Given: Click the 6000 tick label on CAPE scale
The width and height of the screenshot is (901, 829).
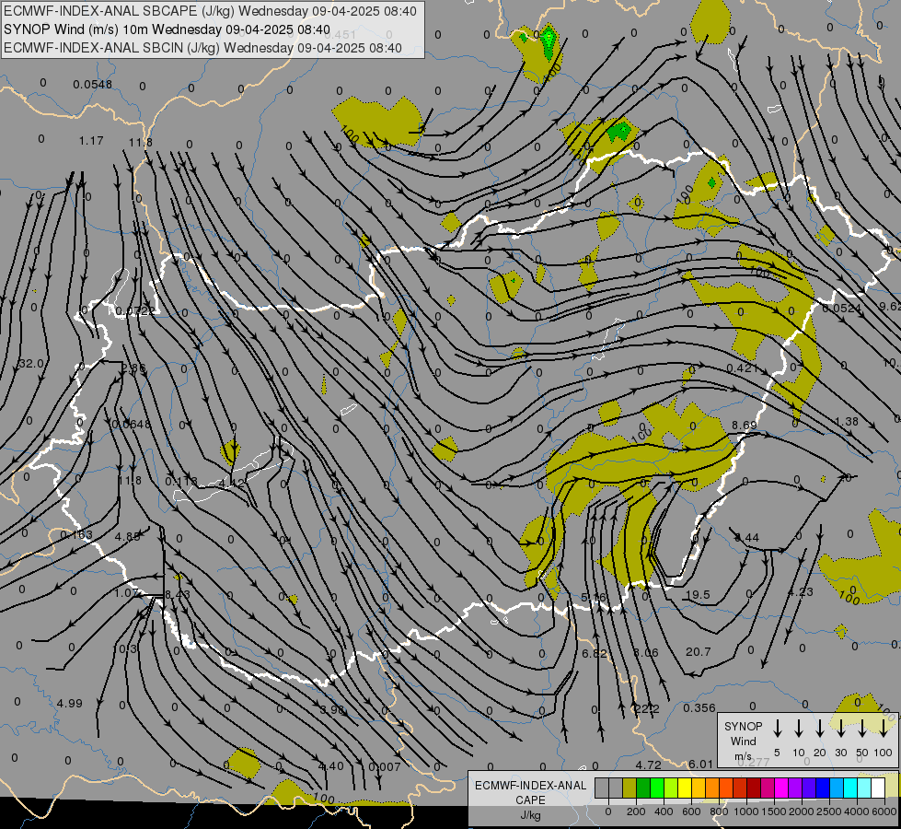Looking at the screenshot, I should [x=884, y=811].
